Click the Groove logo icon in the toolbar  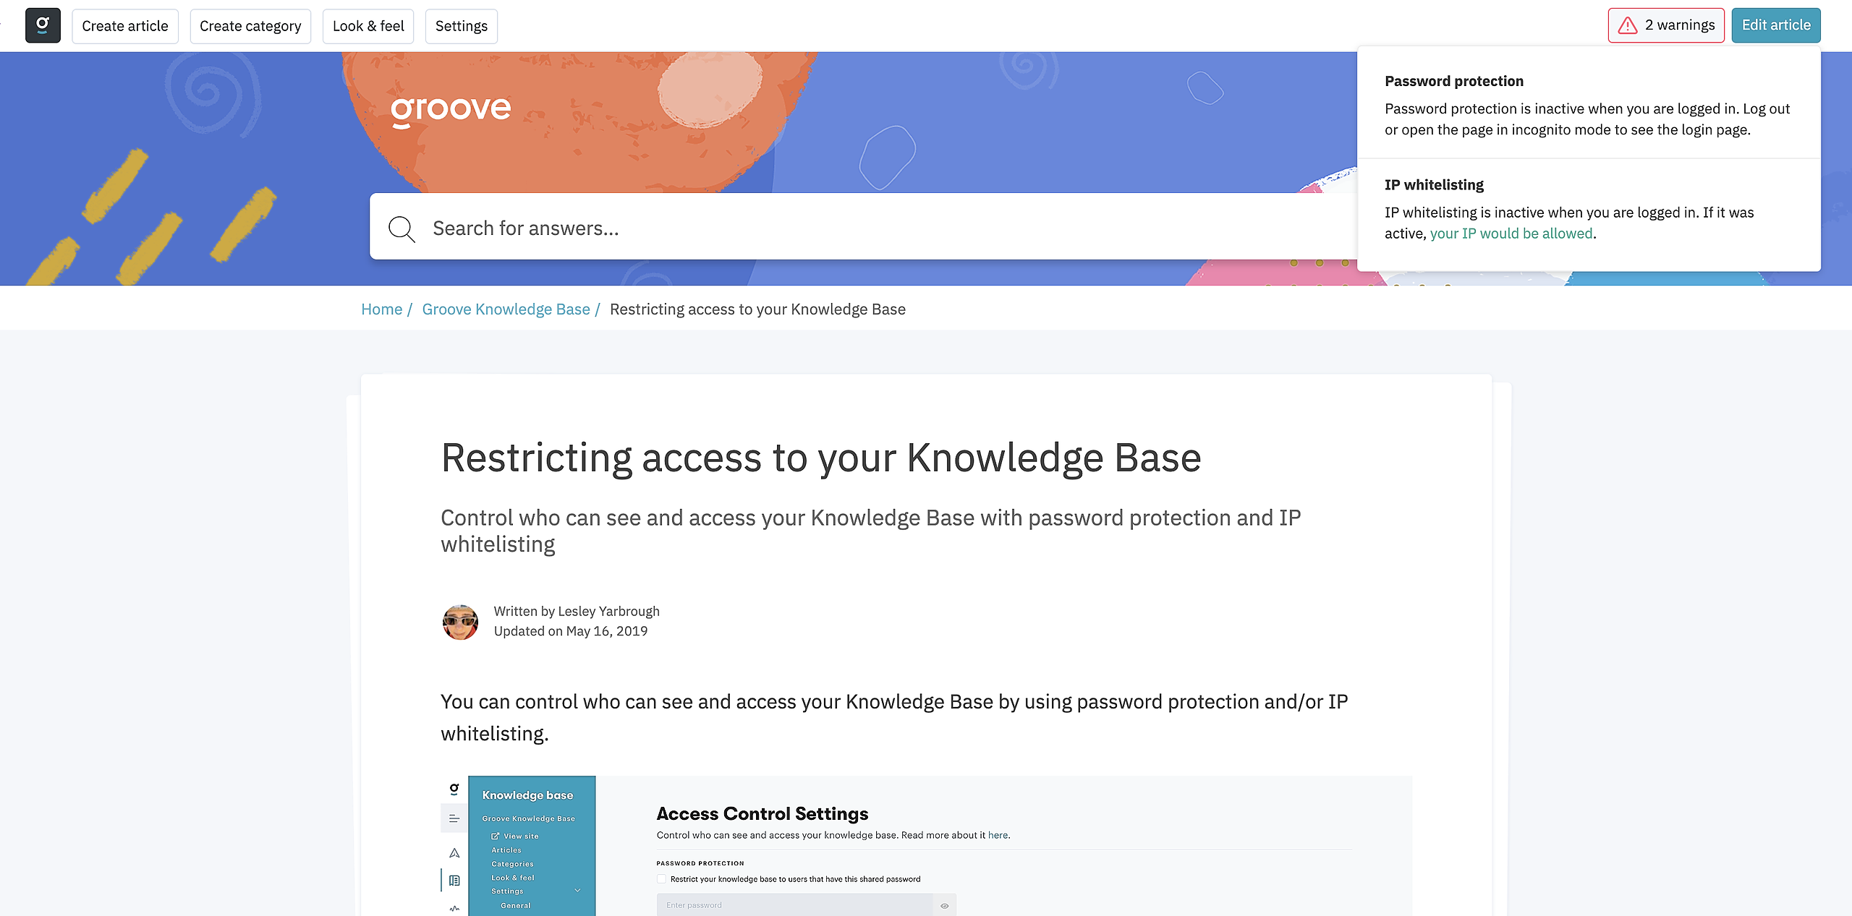[43, 25]
